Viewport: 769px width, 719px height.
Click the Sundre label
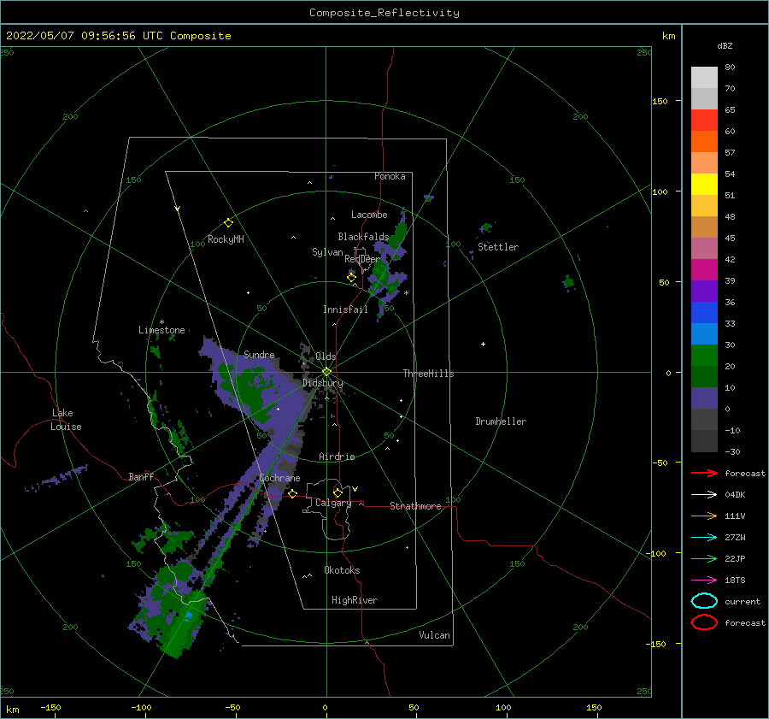[x=260, y=354]
